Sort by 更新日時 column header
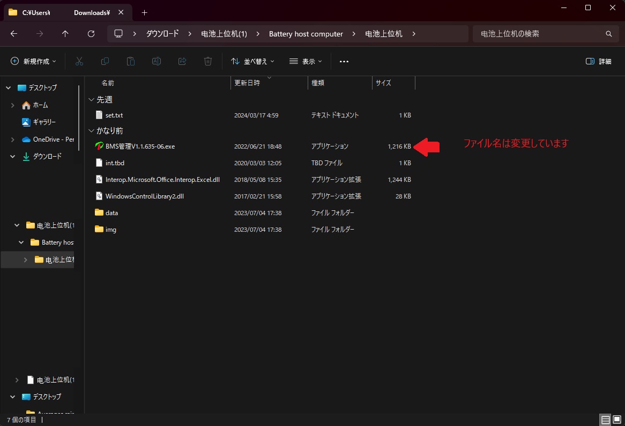The image size is (625, 426). click(247, 83)
